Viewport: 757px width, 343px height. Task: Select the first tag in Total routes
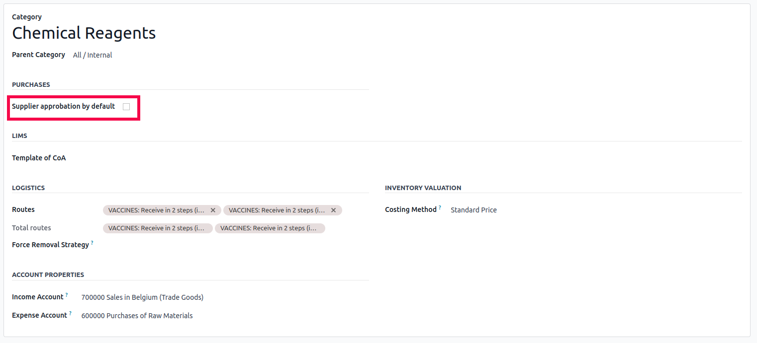tap(157, 228)
